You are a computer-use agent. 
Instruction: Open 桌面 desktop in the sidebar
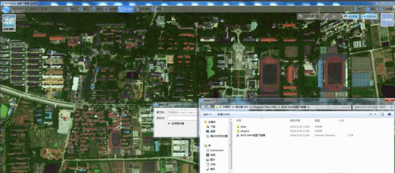click(211, 131)
